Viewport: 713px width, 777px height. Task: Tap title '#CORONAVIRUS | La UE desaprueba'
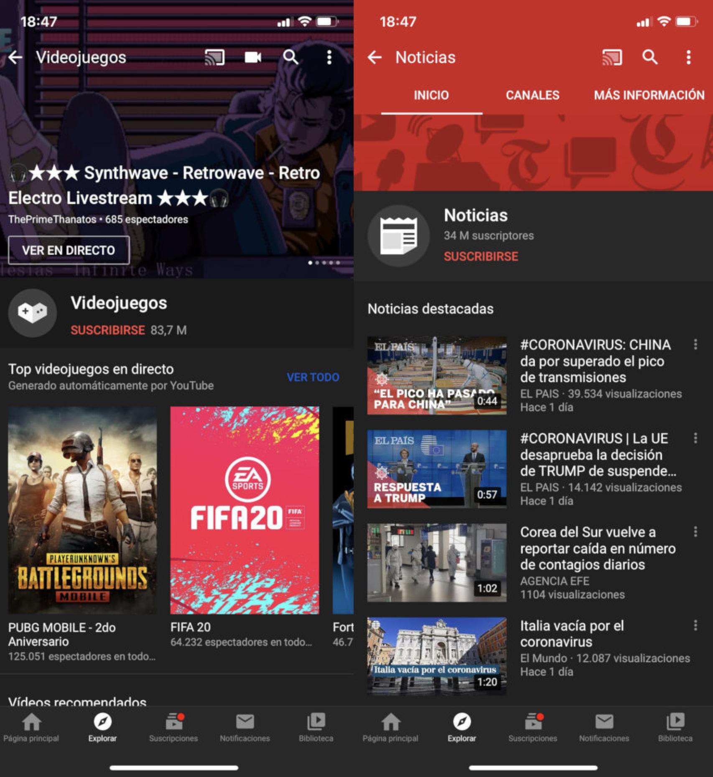598,455
